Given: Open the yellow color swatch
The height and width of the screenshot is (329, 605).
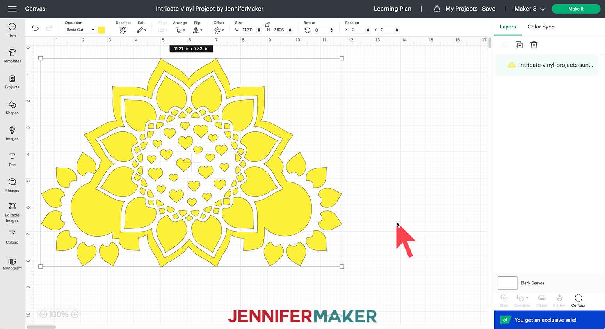Looking at the screenshot, I should coord(101,30).
